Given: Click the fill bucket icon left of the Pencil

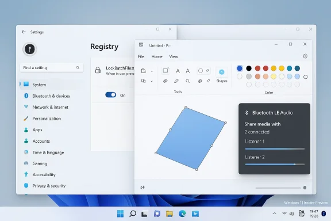Looking at the screenshot, I should [165, 81].
